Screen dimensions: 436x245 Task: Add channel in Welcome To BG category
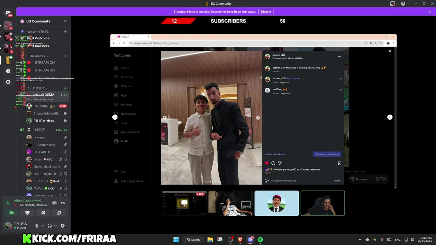tap(65, 32)
